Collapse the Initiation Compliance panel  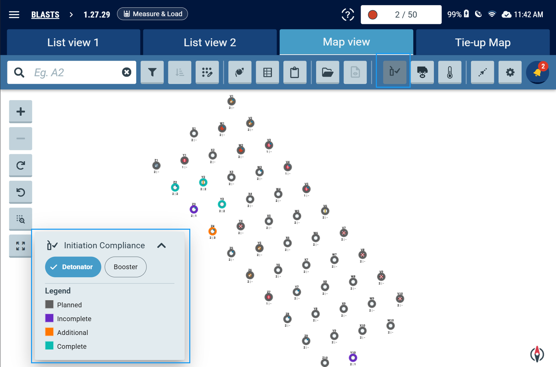[x=162, y=246]
